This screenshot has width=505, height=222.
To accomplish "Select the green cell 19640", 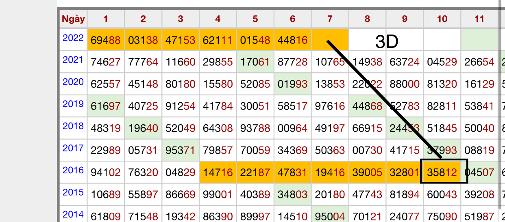I will 143,128.
